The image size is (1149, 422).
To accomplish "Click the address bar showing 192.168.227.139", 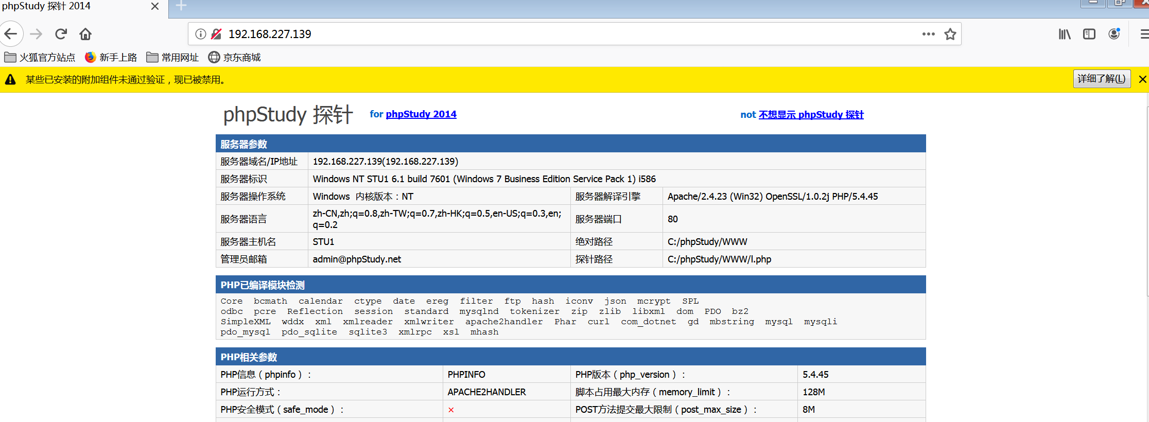I will (x=515, y=34).
